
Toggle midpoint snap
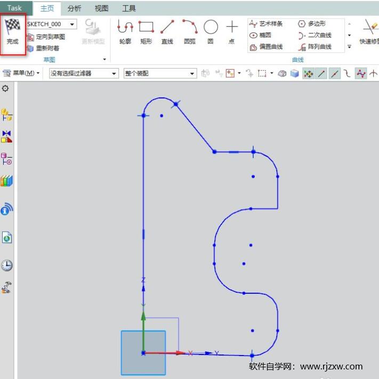(x=334, y=73)
